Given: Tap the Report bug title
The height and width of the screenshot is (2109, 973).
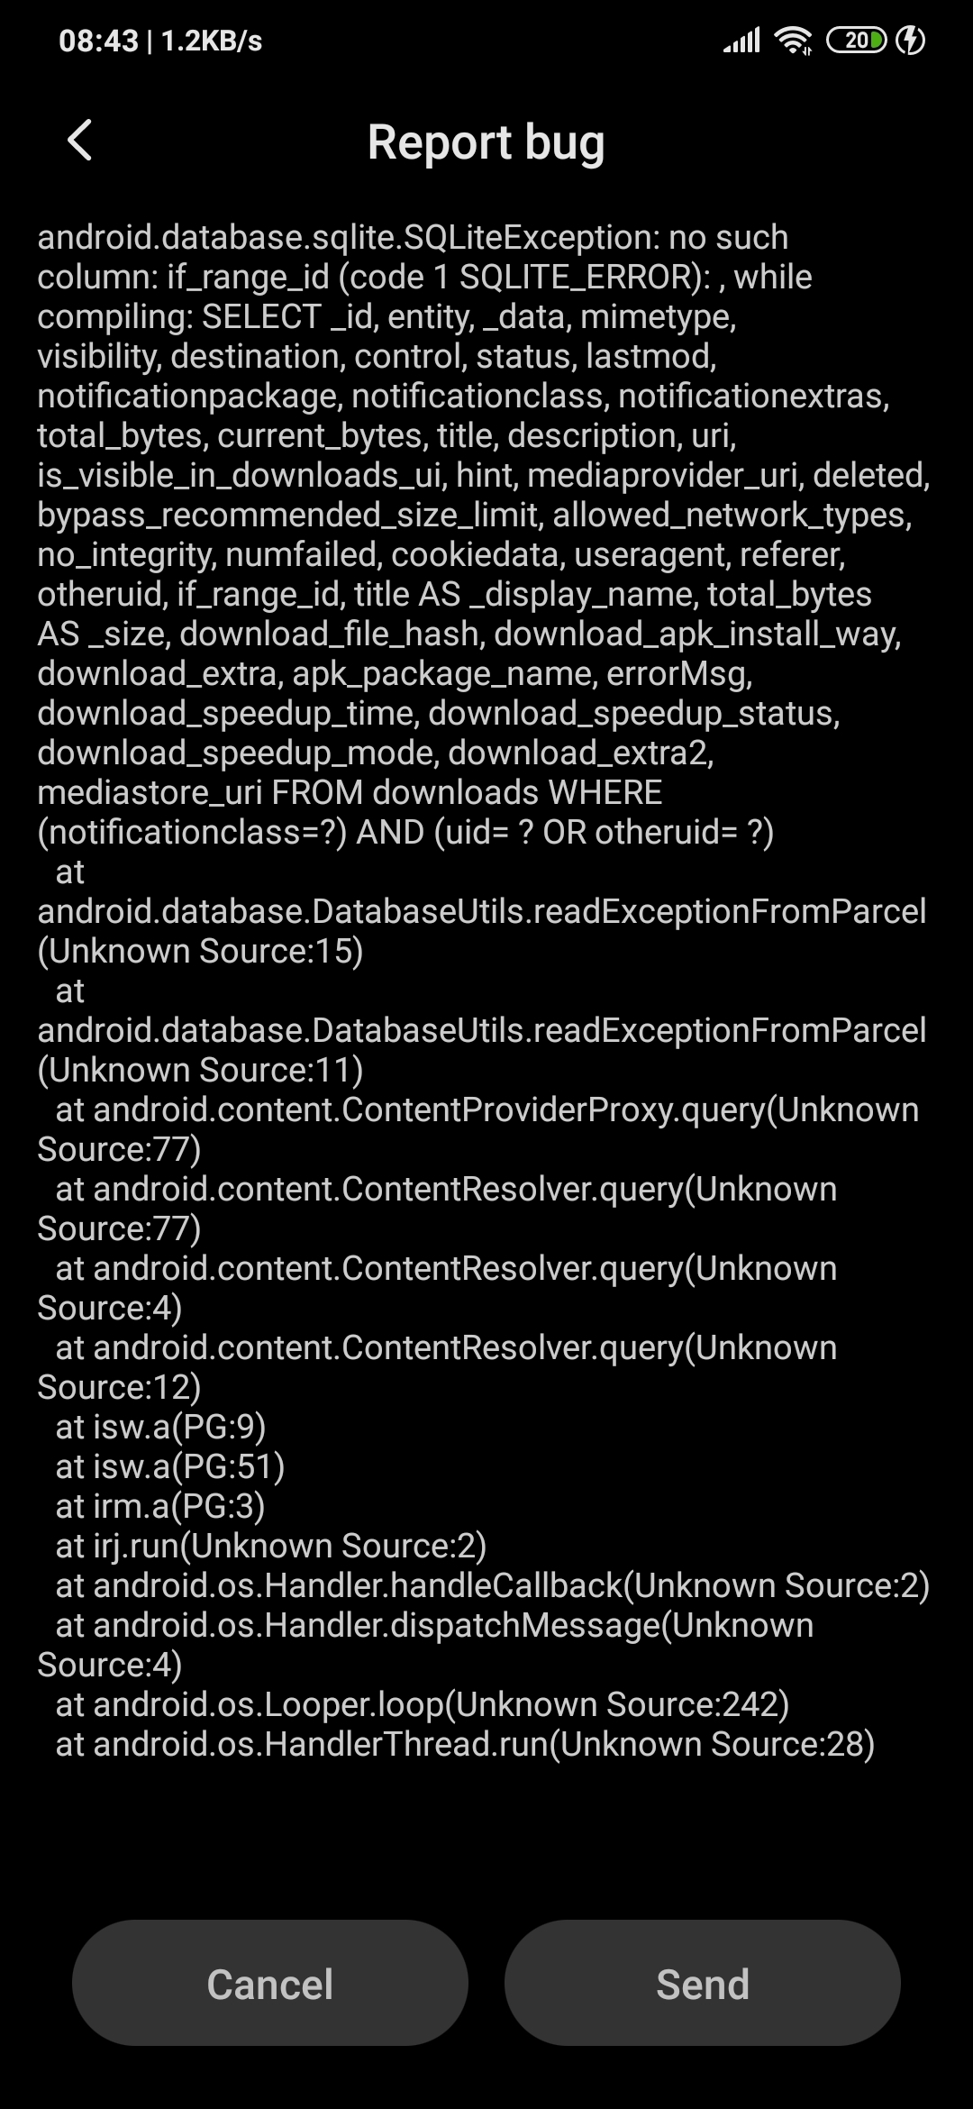Looking at the screenshot, I should (486, 142).
